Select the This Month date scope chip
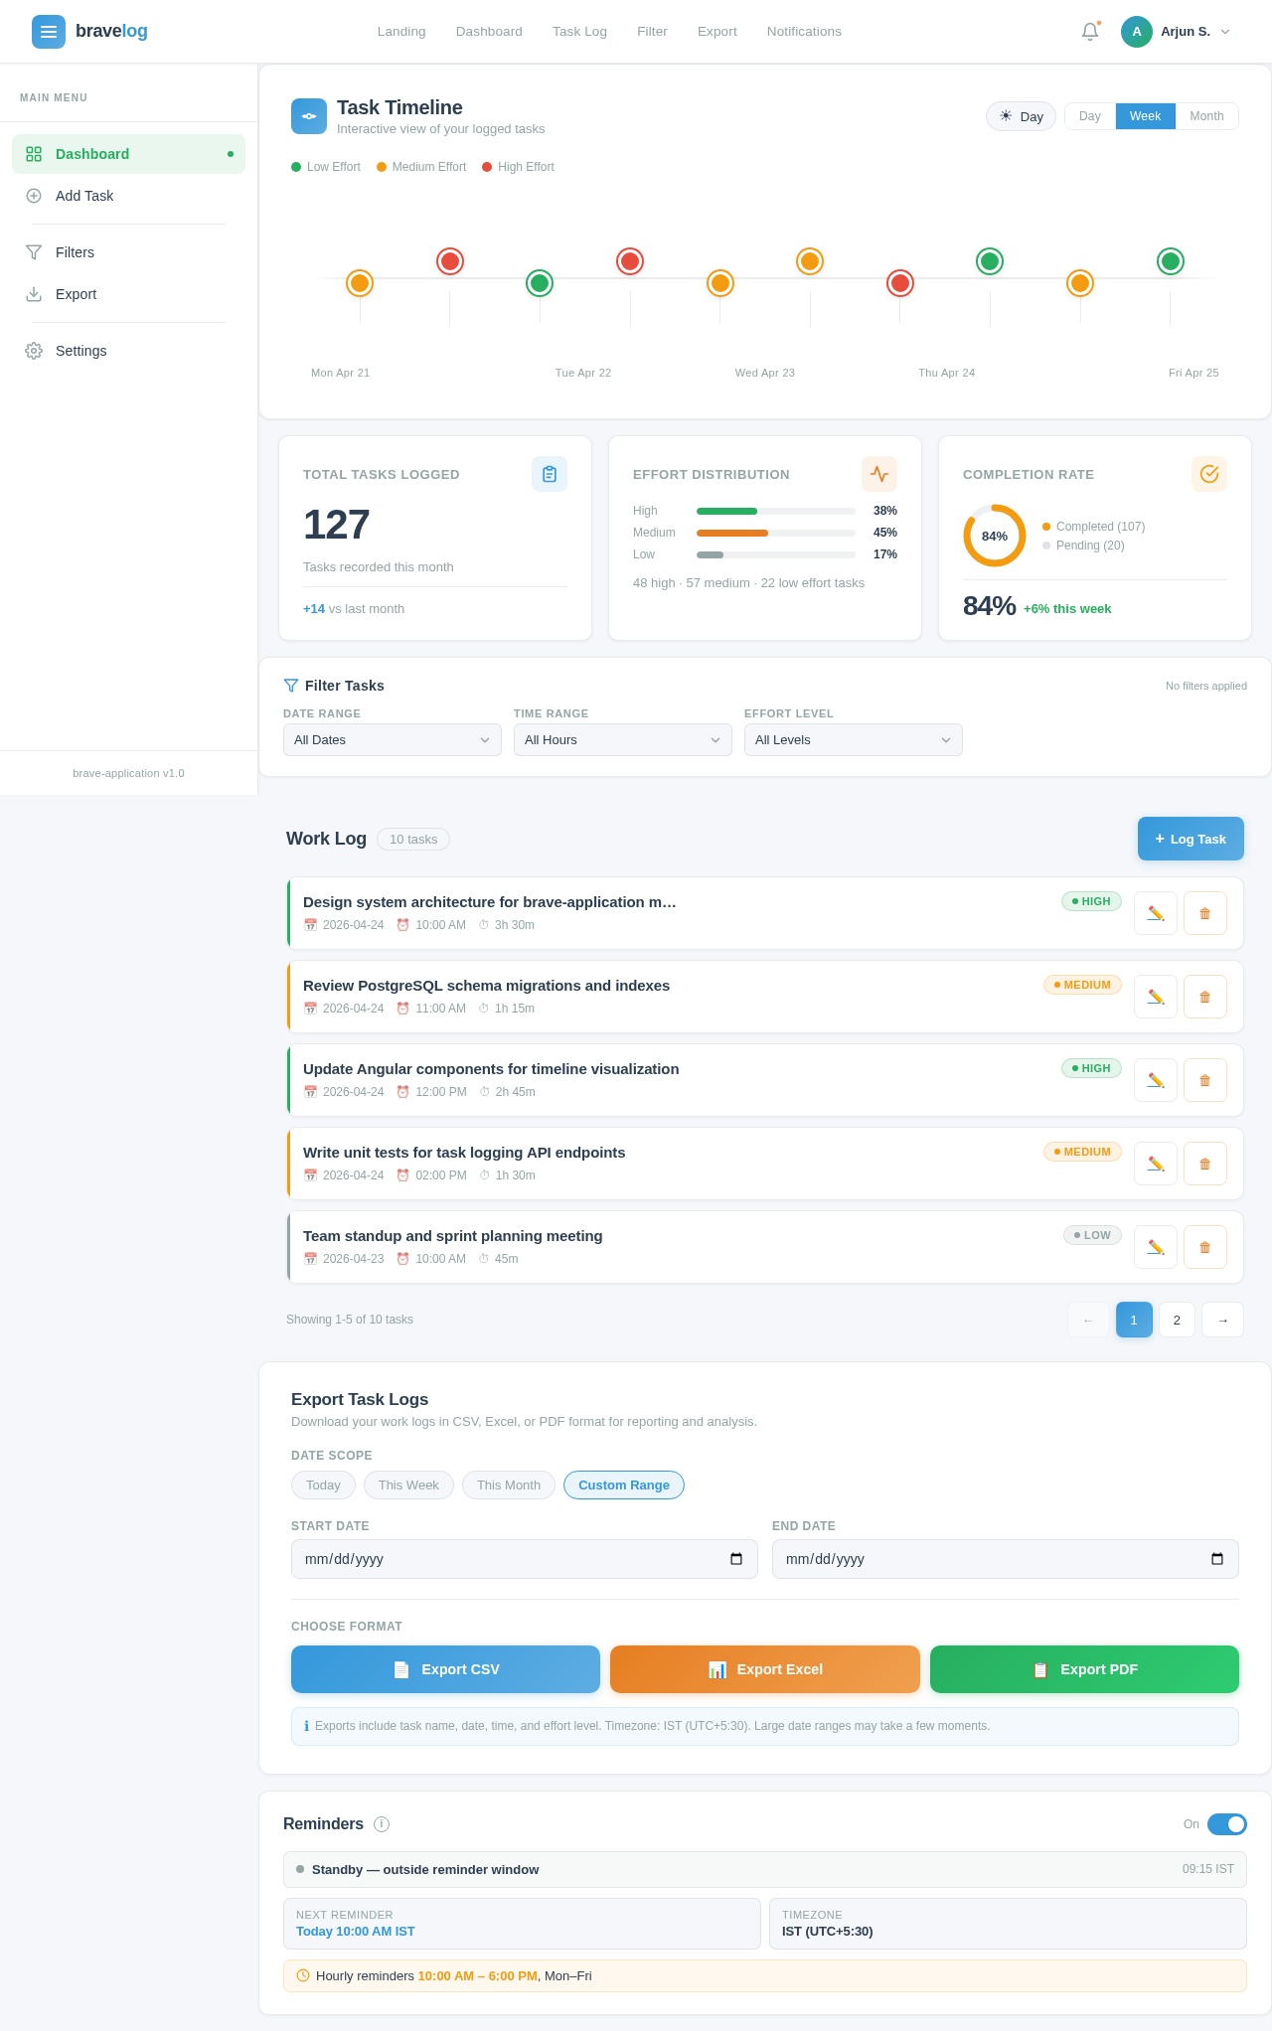The height and width of the screenshot is (2031, 1272). (x=509, y=1484)
